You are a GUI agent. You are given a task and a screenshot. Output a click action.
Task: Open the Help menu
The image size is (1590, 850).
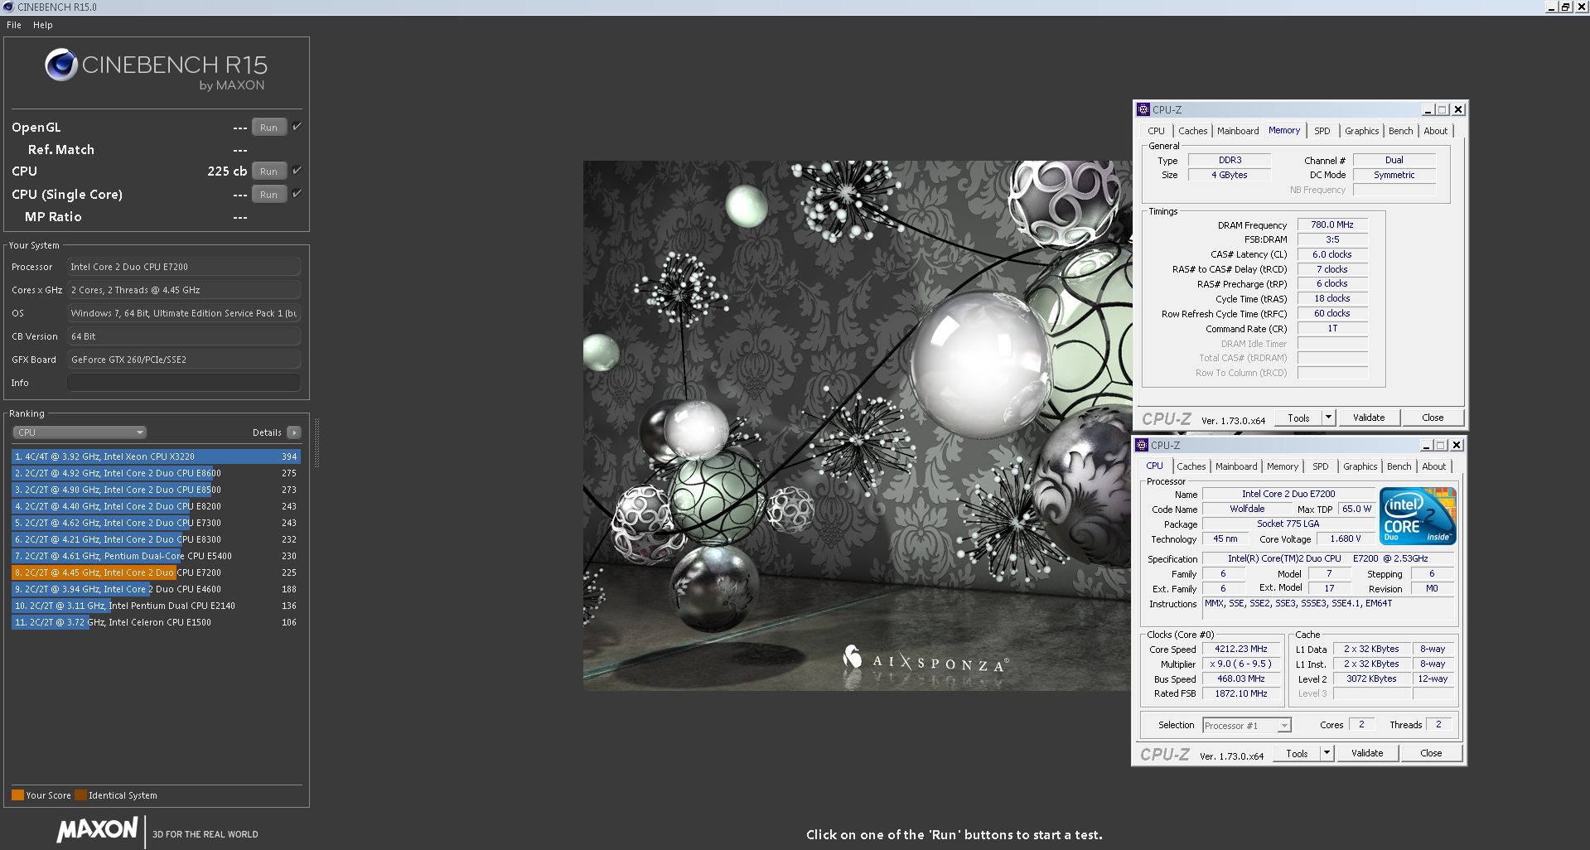click(43, 25)
